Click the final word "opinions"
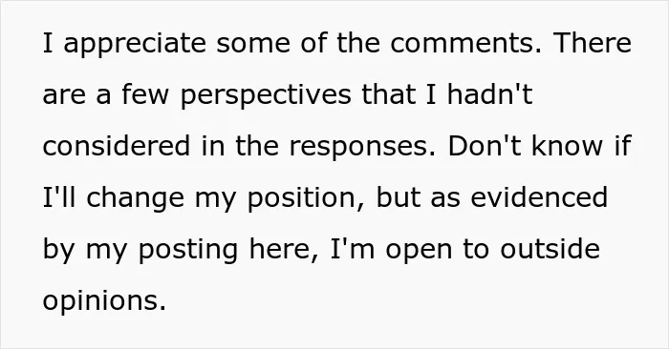The image size is (669, 349). point(100,302)
